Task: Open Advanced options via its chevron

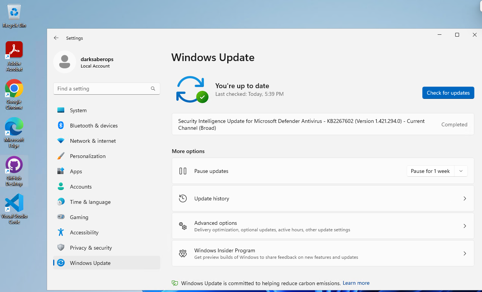Action: click(465, 226)
